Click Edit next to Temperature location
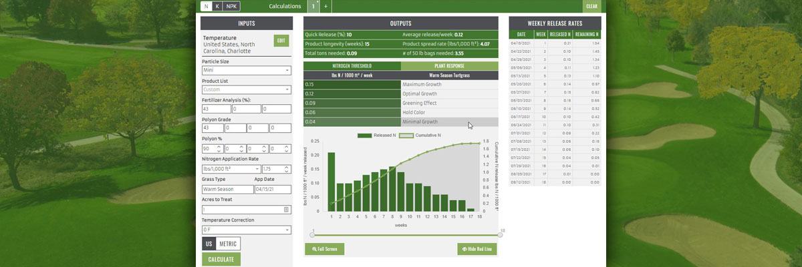802x267 pixels. click(281, 41)
